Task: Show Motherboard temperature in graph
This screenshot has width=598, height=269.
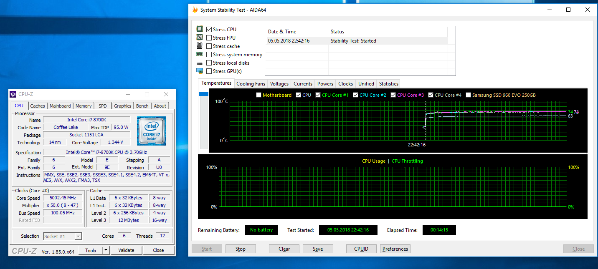Action: [258, 95]
